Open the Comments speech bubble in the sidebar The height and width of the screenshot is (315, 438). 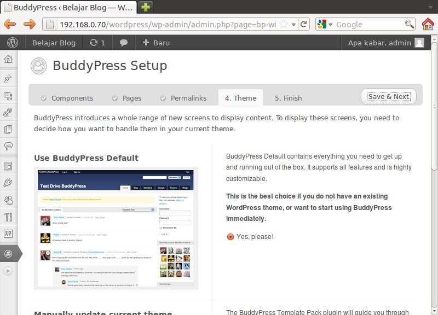click(8, 146)
